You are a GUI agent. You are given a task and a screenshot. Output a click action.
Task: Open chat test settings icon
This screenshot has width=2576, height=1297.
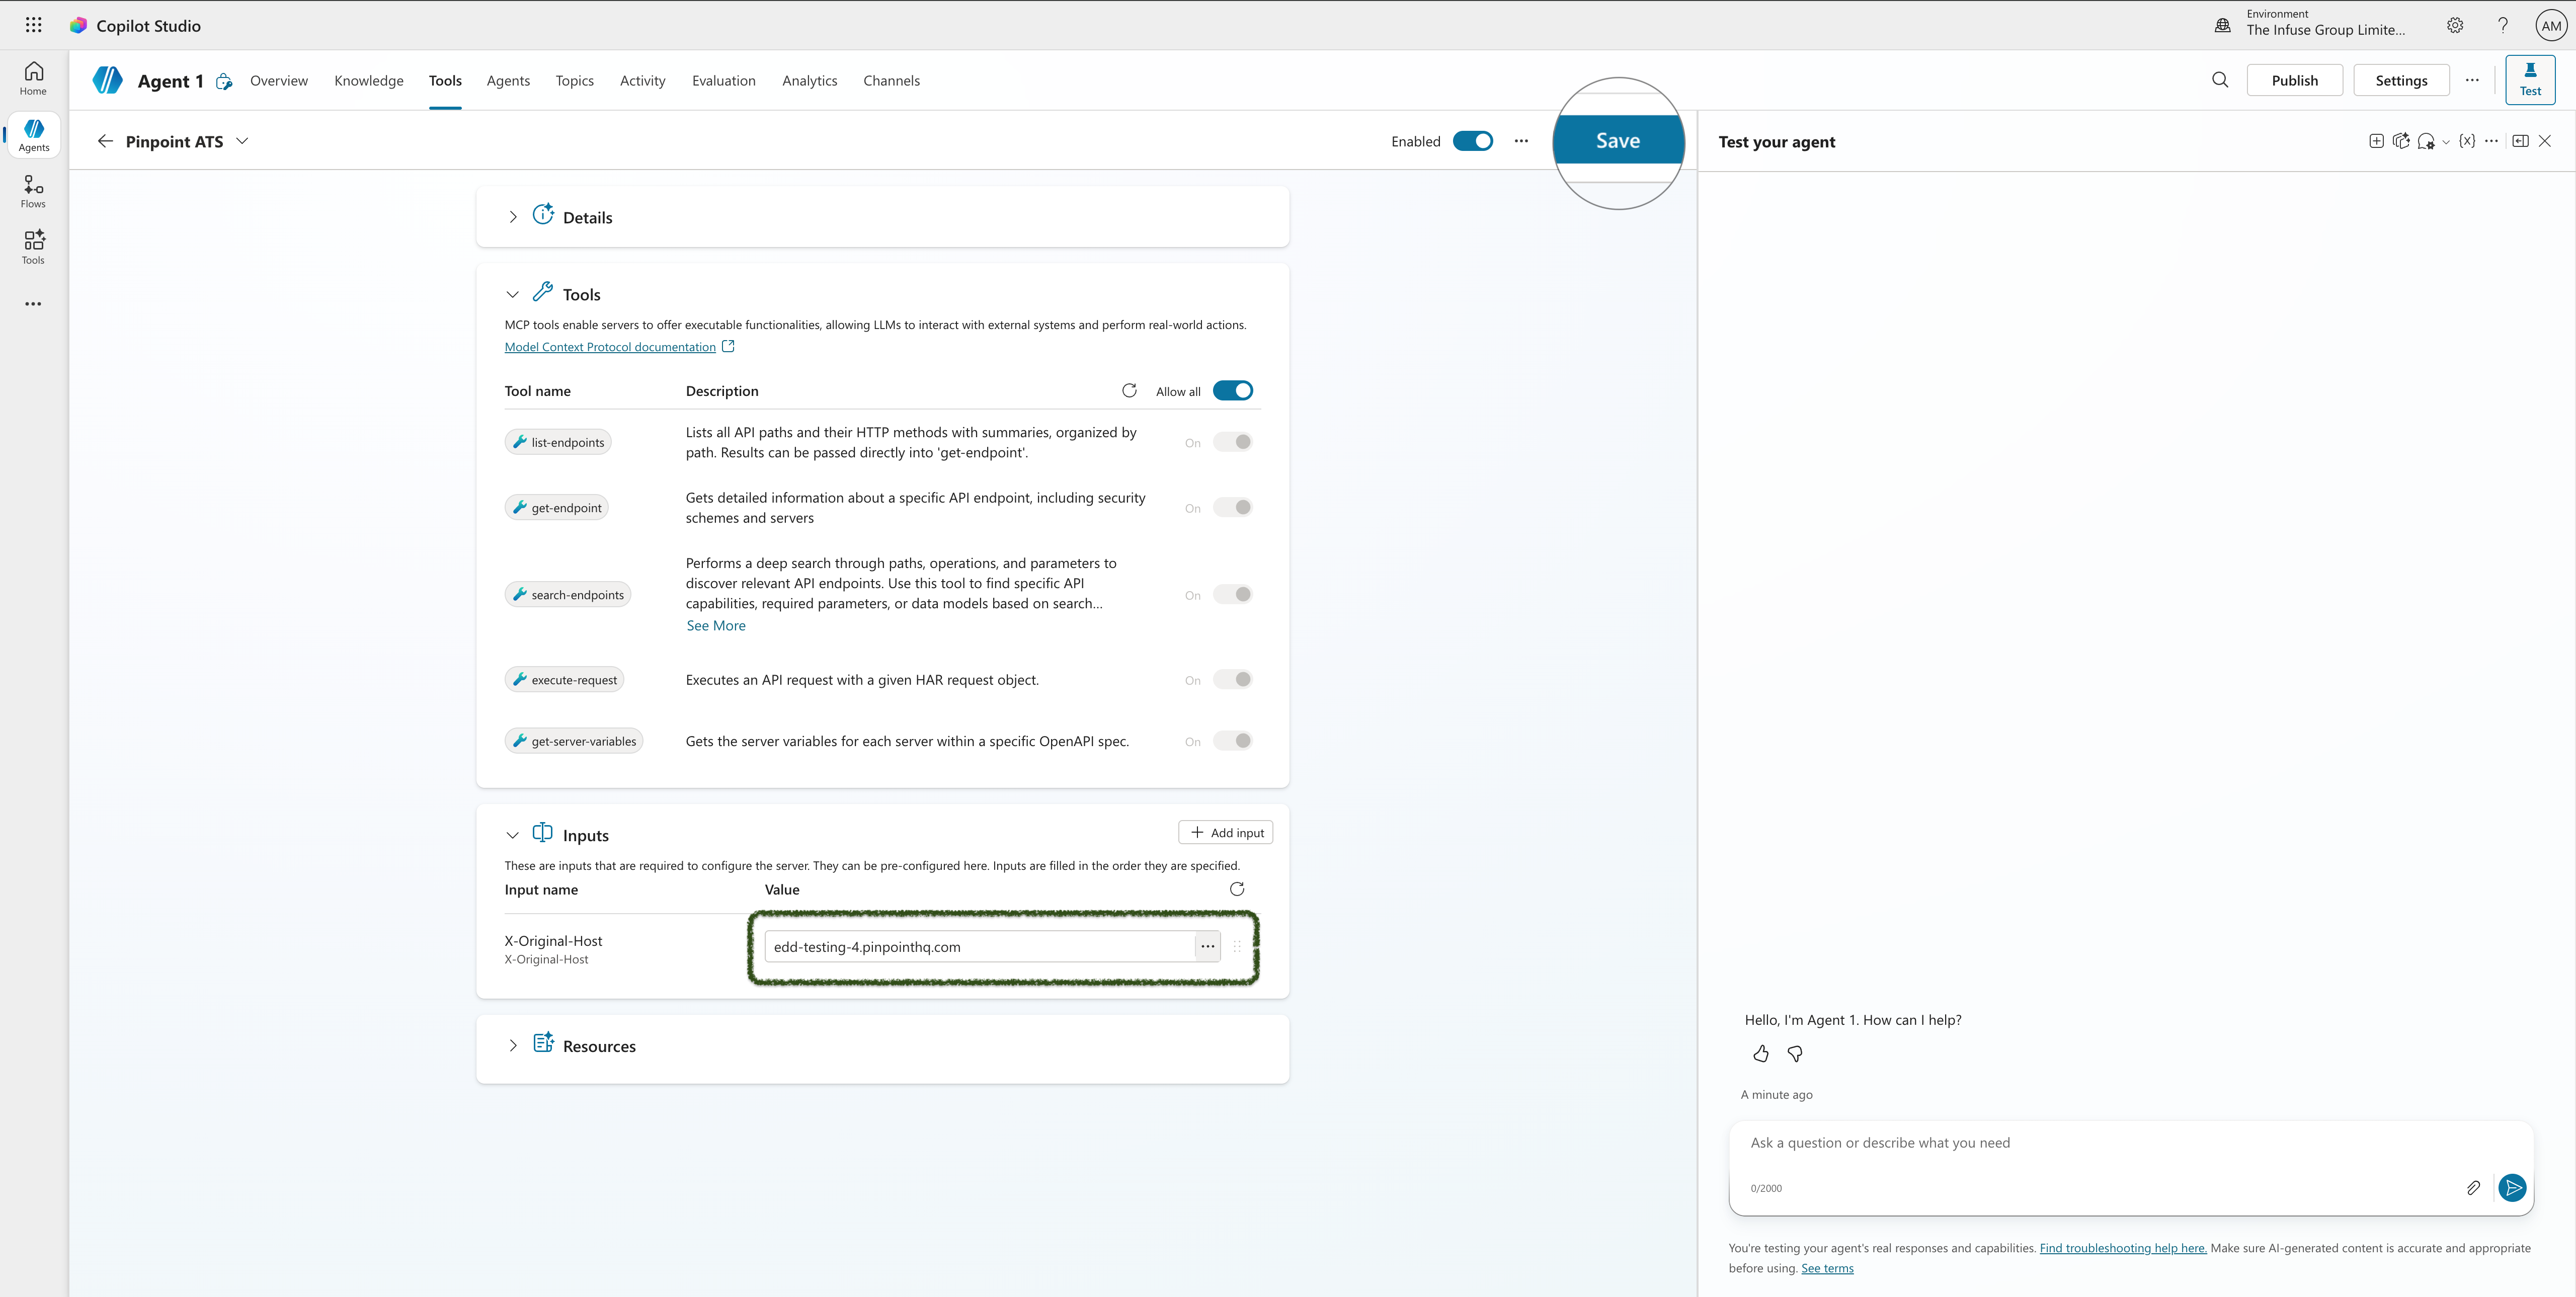click(2426, 142)
